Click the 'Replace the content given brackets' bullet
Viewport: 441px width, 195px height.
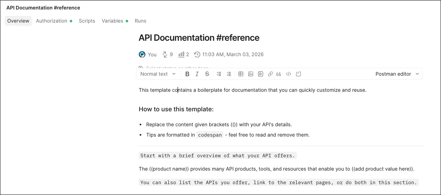coord(219,125)
